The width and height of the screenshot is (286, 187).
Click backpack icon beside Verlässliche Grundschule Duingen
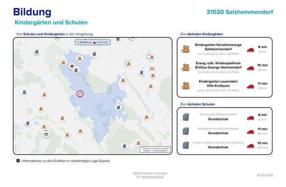[186, 131]
